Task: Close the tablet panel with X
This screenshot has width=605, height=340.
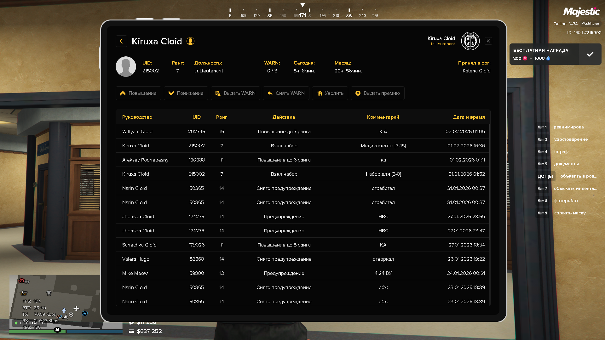Action: tap(488, 41)
